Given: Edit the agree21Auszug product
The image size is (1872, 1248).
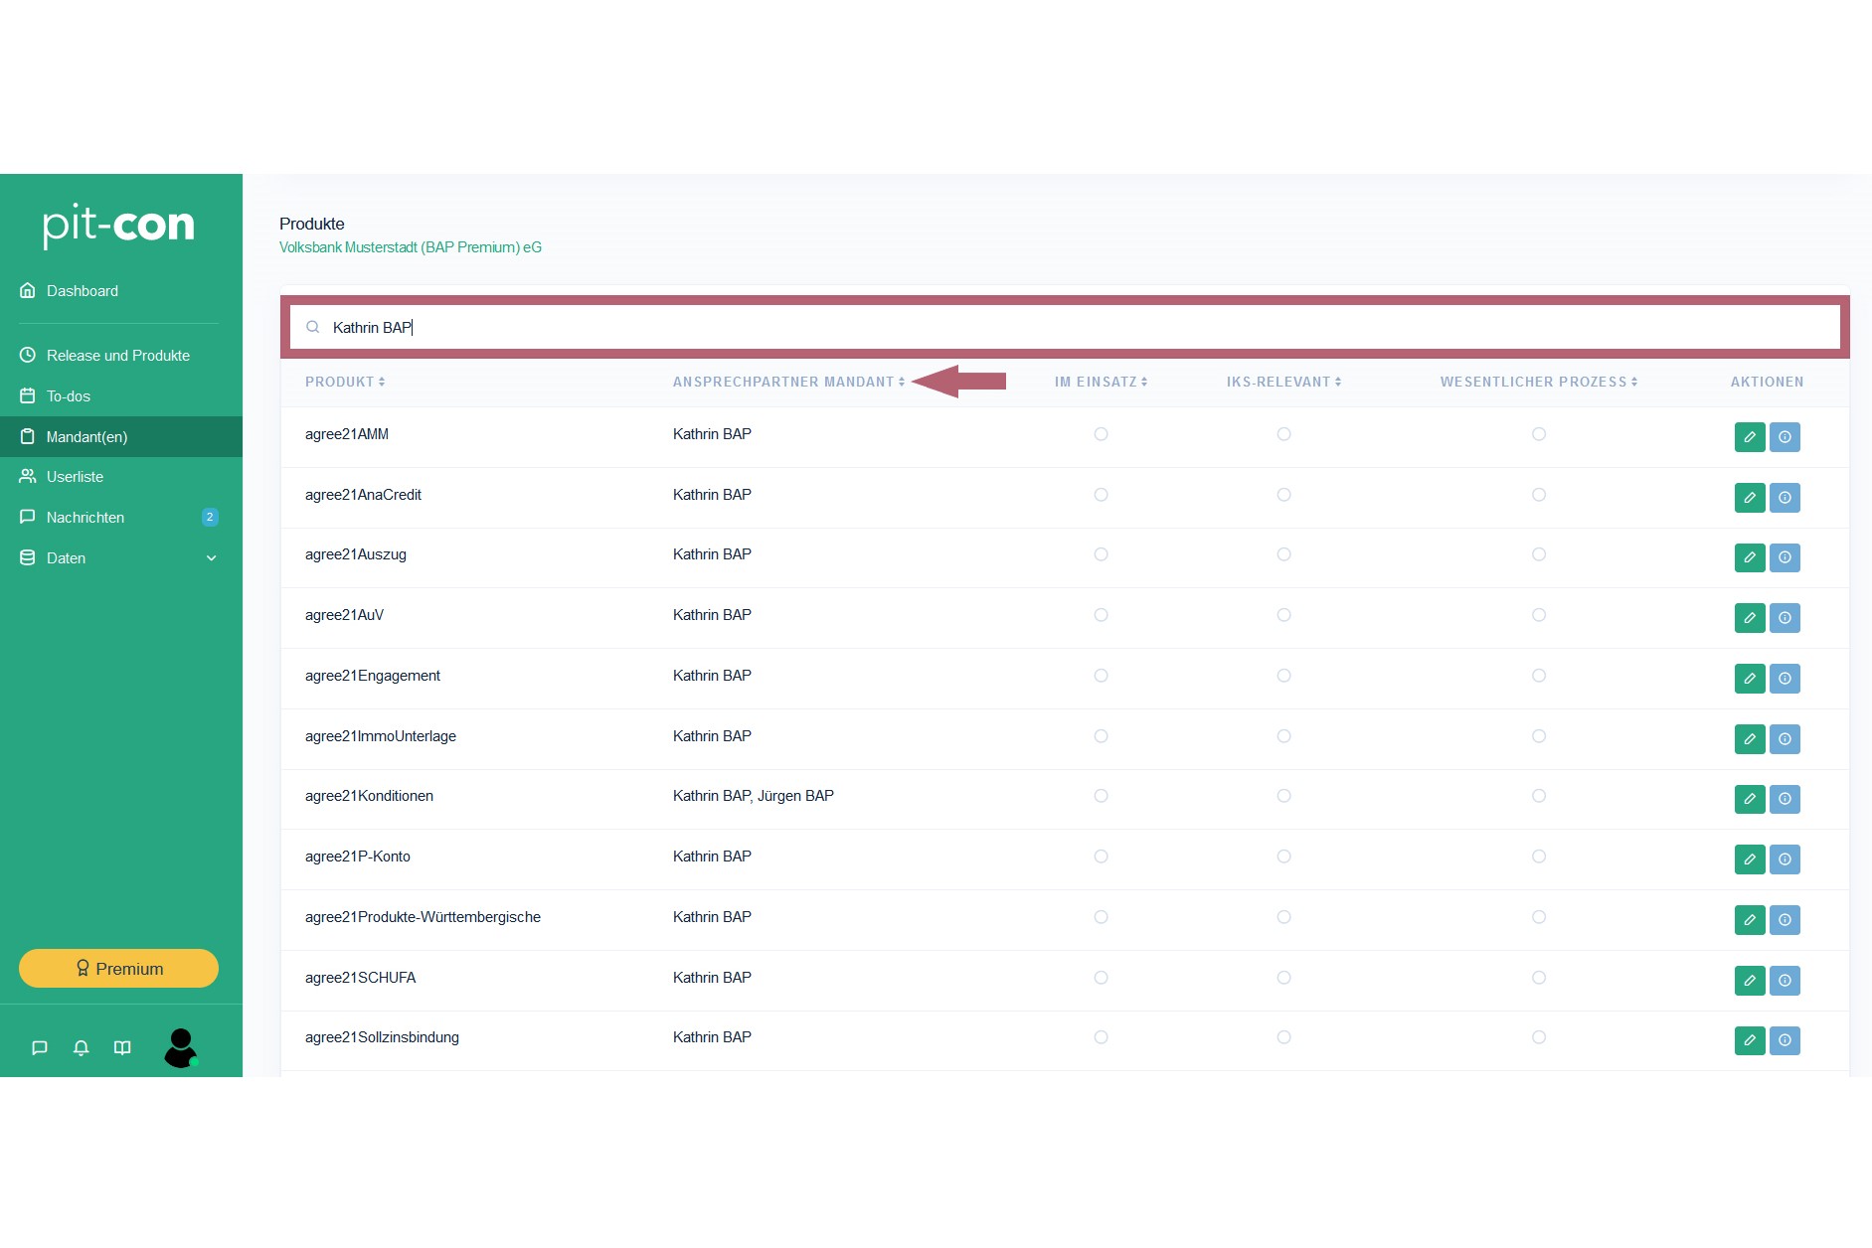Looking at the screenshot, I should (x=1750, y=557).
